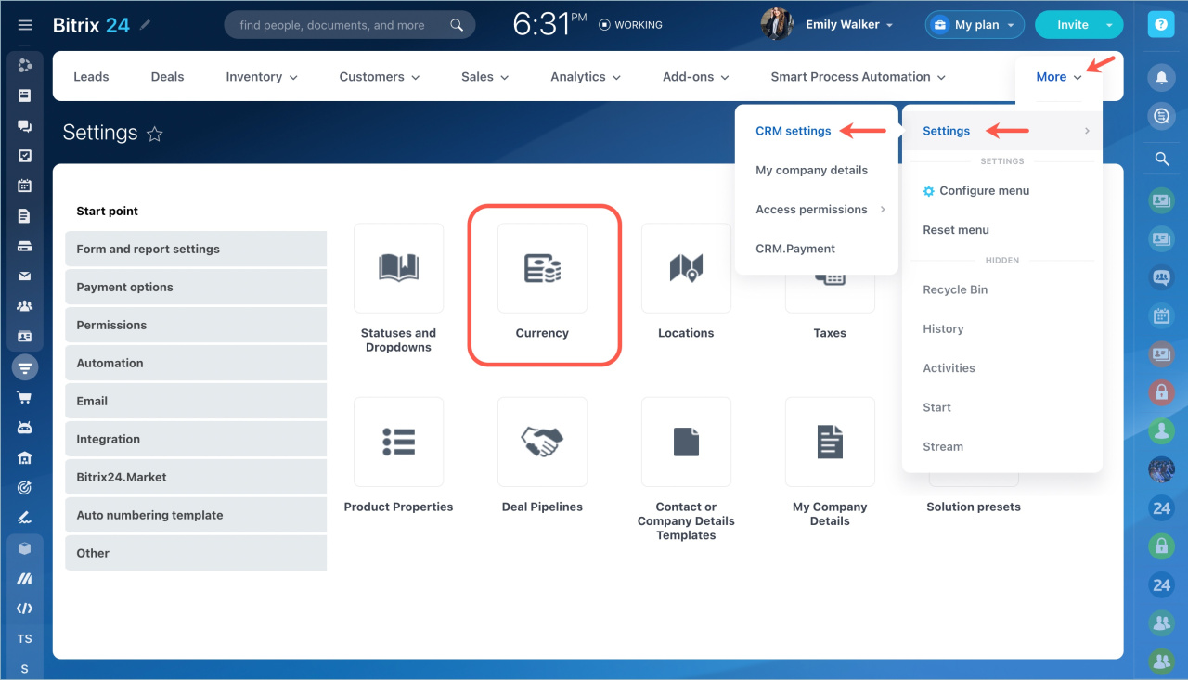Open CRM funnel icon in left sidebar
This screenshot has height=680, width=1188.
(25, 367)
